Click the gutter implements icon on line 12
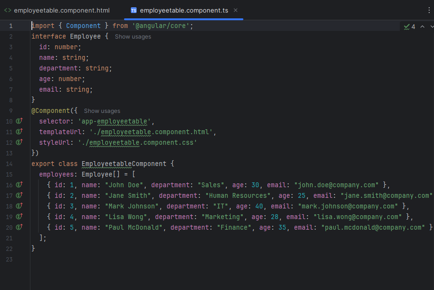 (19, 142)
